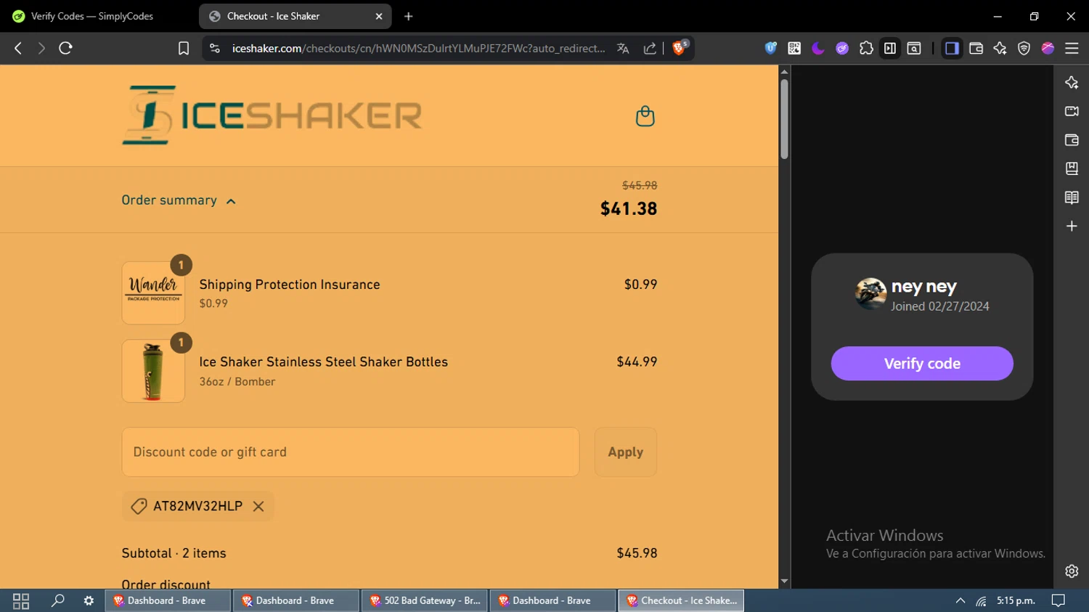Screen dimensions: 1089x612
Task: Toggle the highlighted sidebar button
Action: pyautogui.click(x=952, y=48)
